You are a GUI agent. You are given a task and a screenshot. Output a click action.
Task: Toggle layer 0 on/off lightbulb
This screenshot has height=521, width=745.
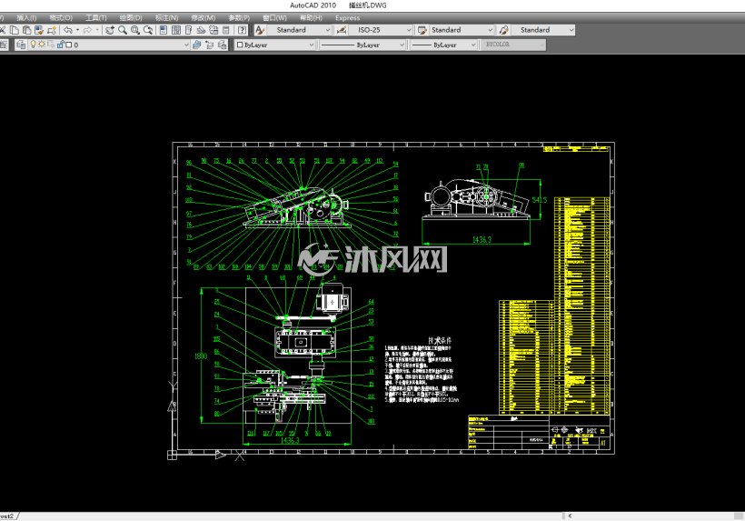34,45
